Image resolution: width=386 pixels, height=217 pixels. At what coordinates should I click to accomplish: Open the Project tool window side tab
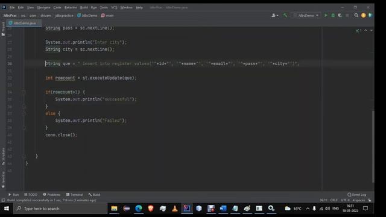(3, 29)
